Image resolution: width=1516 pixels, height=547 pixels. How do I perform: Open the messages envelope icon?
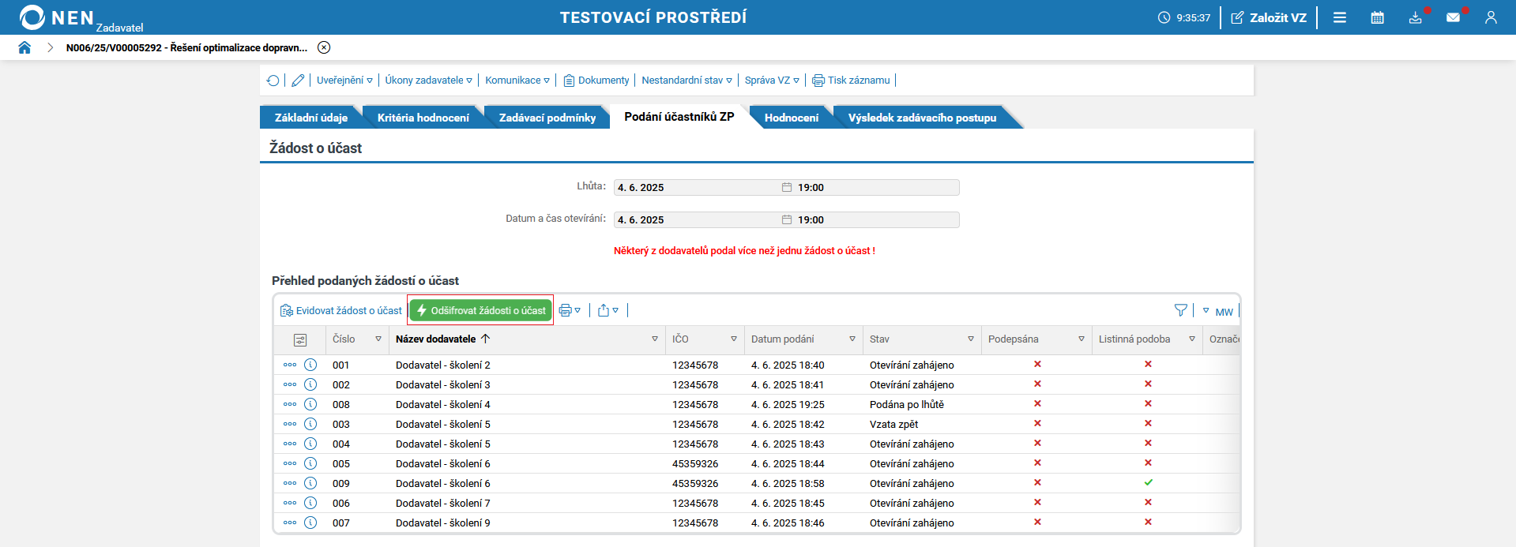click(x=1453, y=17)
